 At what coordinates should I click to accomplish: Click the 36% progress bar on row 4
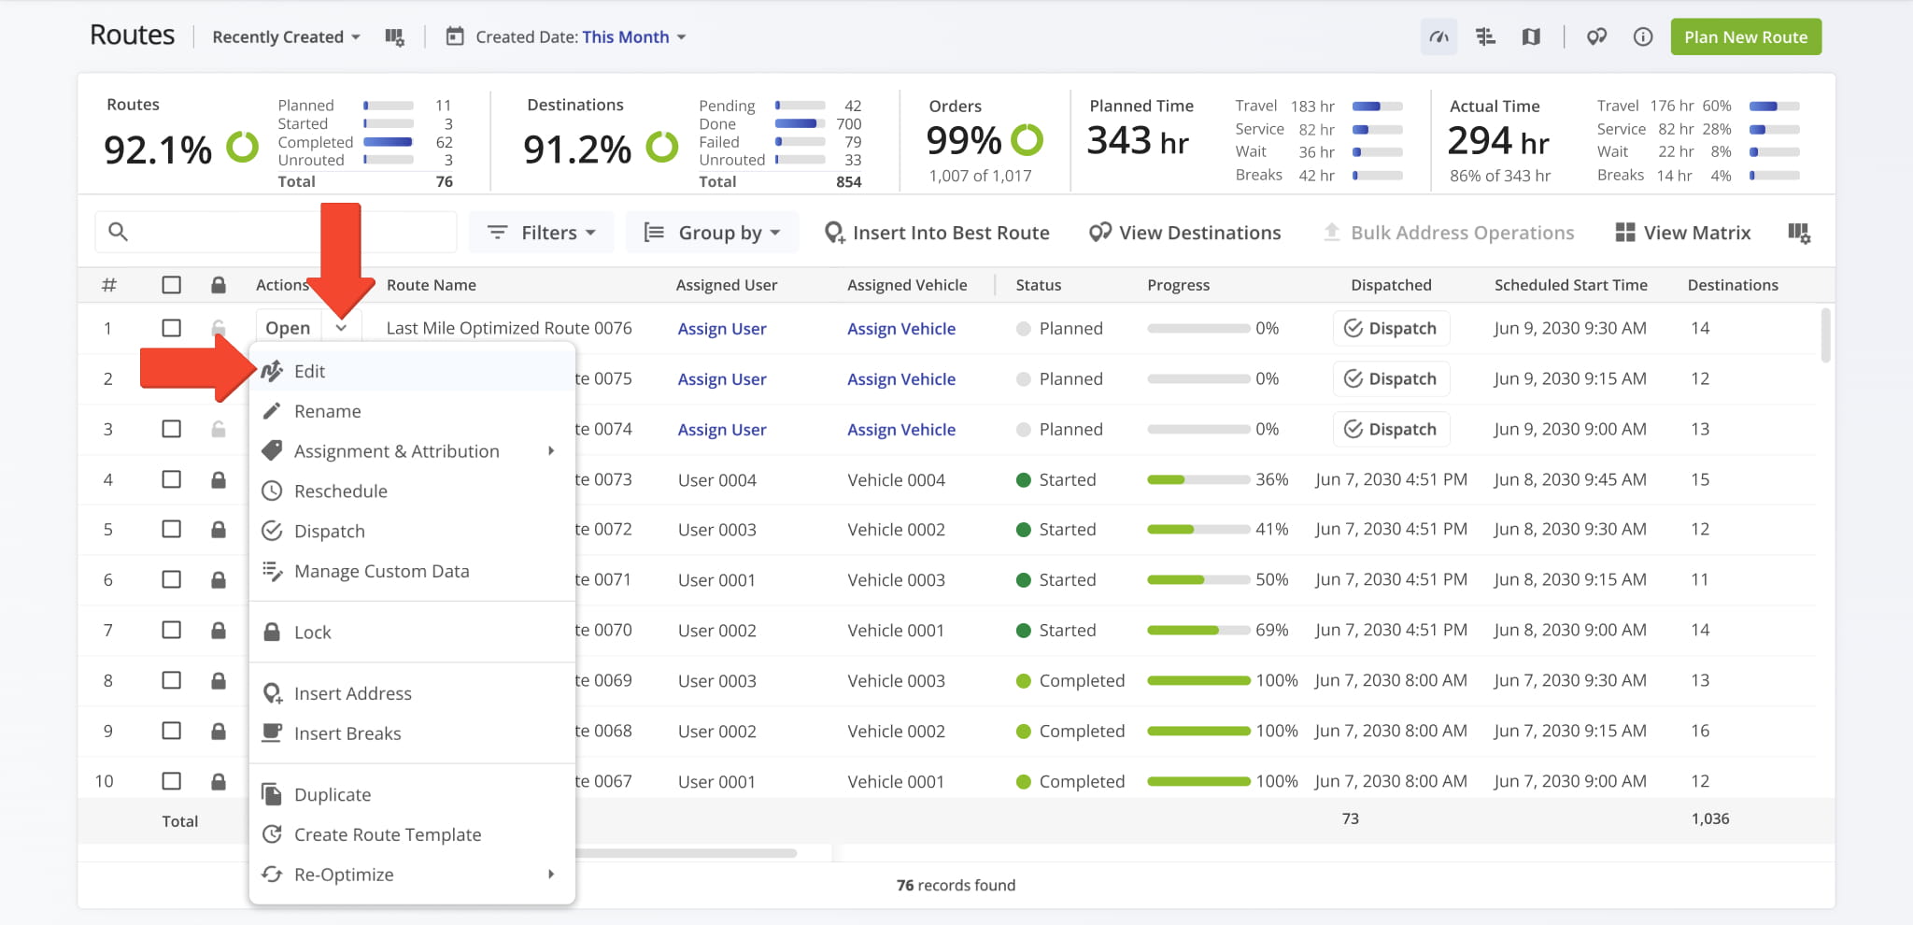[1198, 479]
